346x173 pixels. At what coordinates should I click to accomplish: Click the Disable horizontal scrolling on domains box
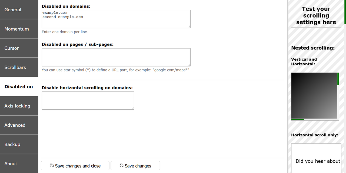[88, 101]
